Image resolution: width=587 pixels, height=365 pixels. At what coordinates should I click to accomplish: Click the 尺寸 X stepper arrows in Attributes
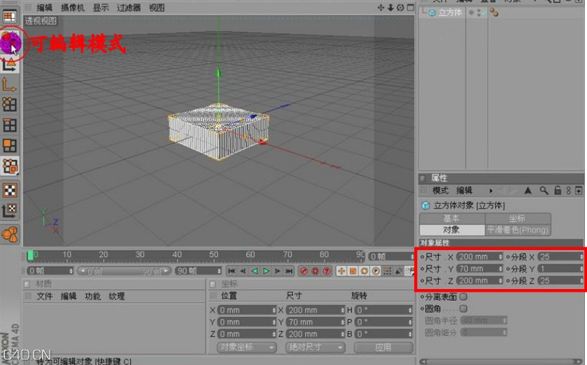(500, 256)
